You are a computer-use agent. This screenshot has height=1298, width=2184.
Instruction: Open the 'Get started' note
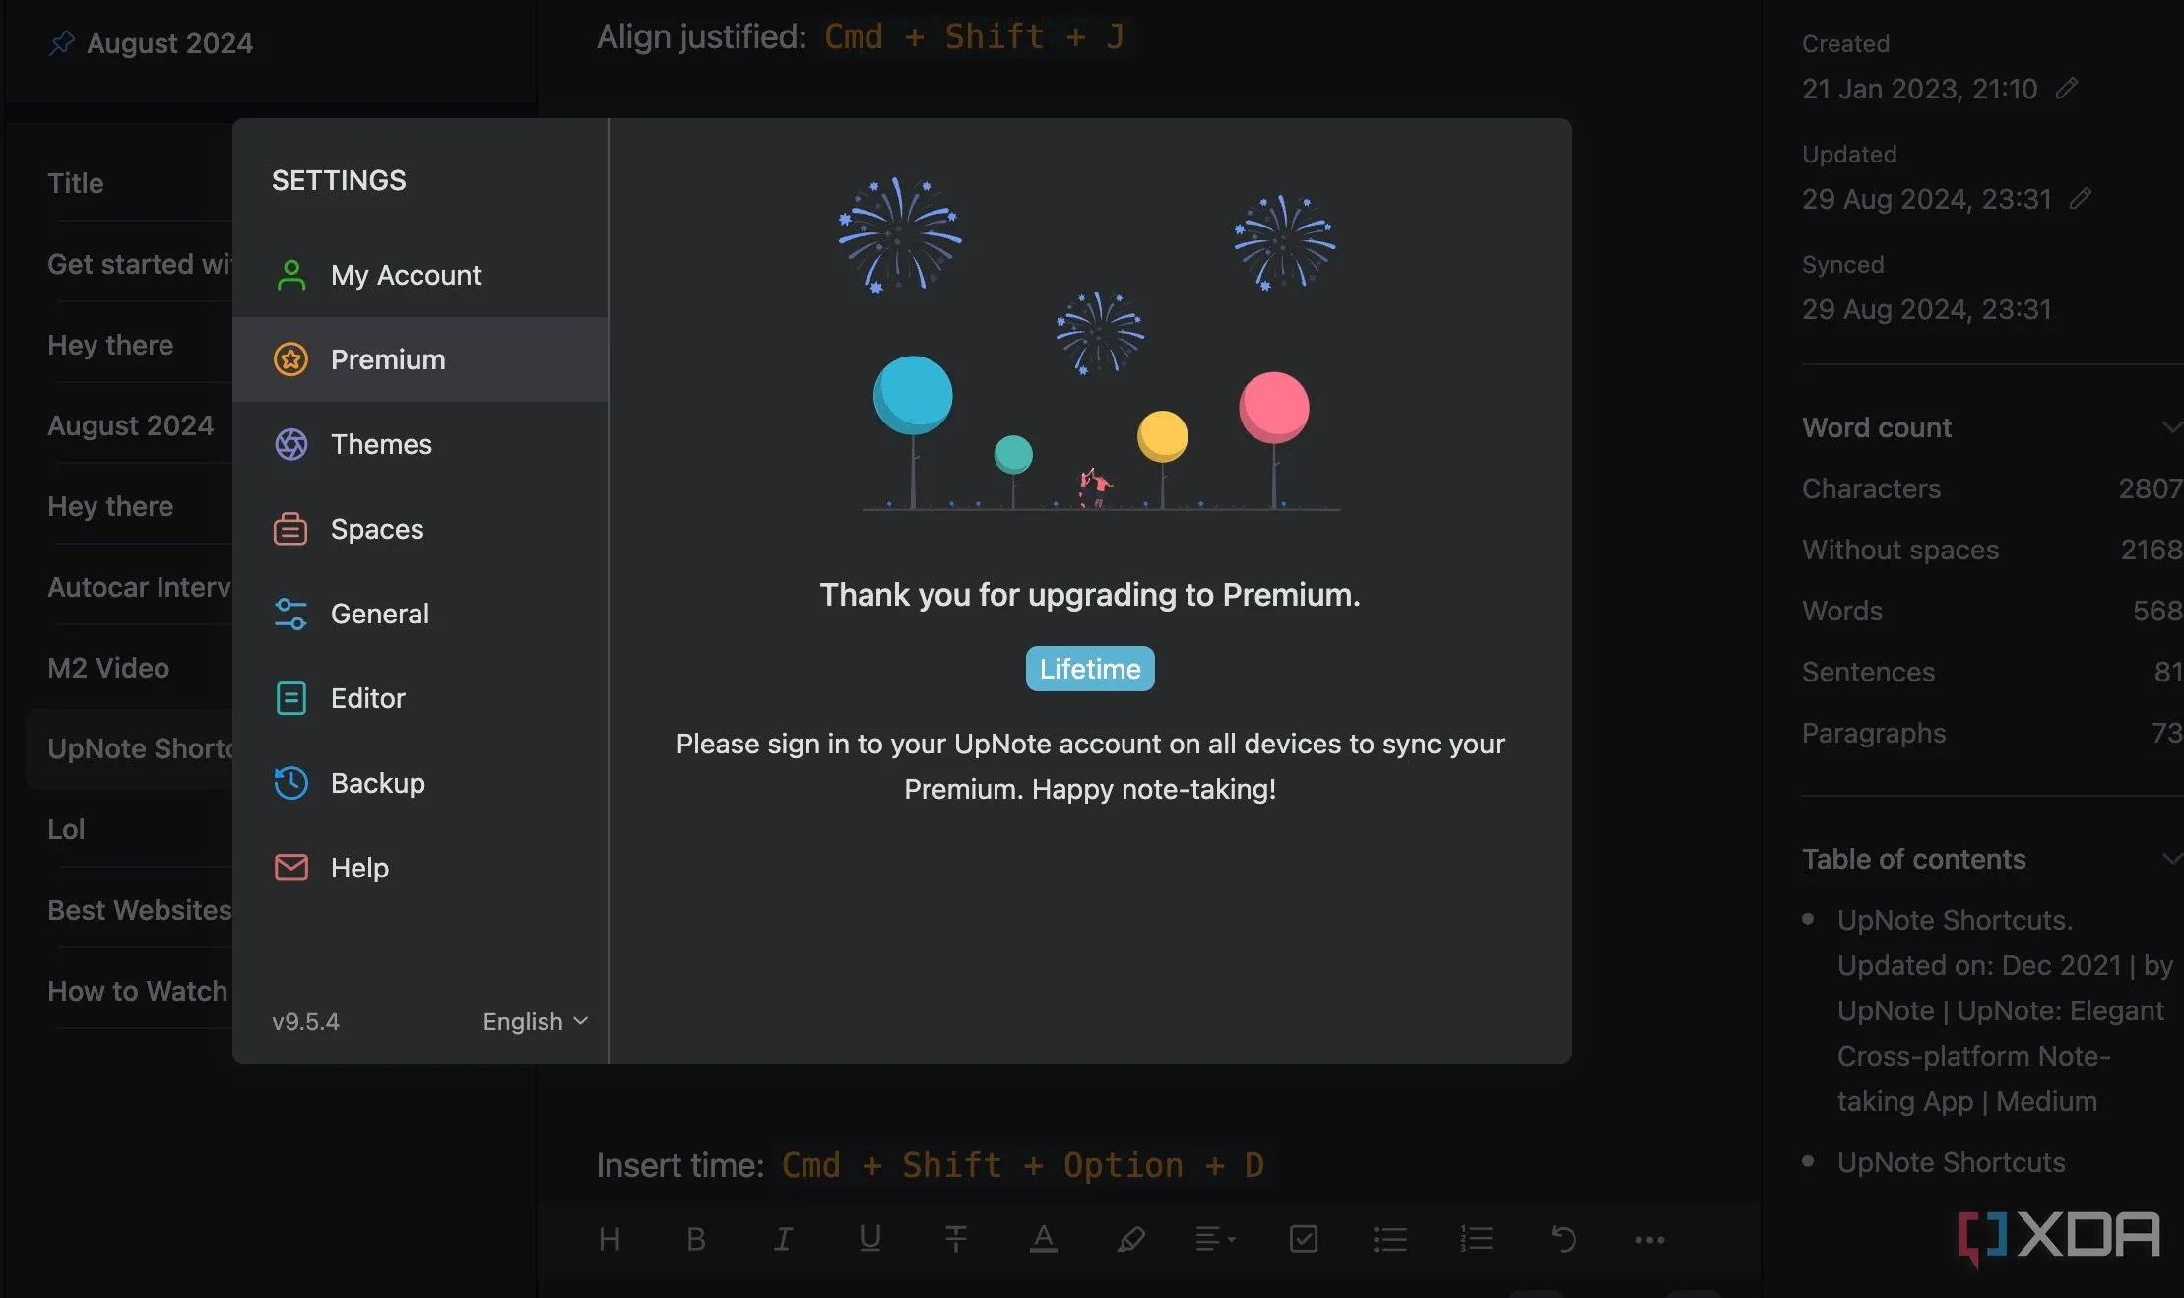139,264
